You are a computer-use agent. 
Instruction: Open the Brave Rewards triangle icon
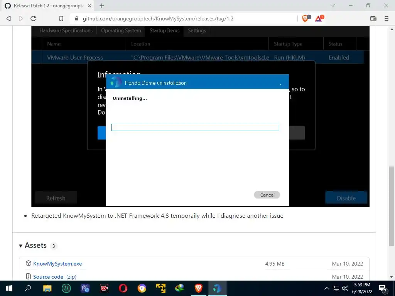point(319,18)
